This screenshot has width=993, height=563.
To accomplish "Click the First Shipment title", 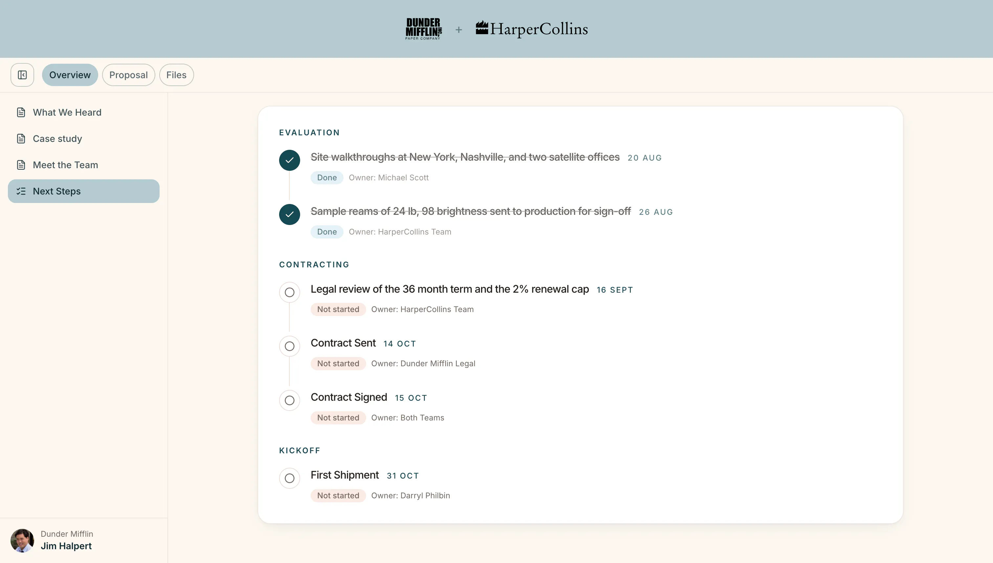I will click(x=345, y=475).
